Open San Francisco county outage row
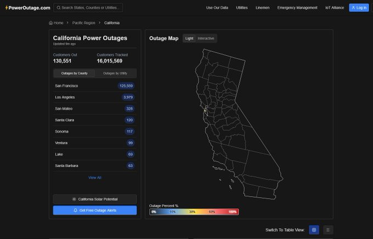373x239 pixels. (95, 86)
